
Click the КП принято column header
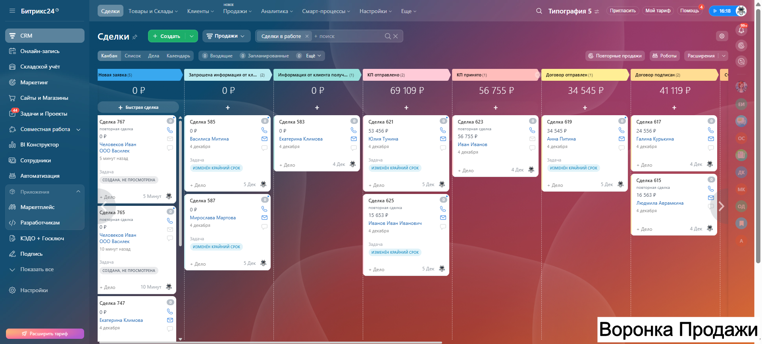pyautogui.click(x=496, y=75)
